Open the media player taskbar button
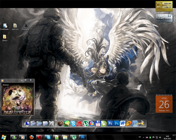 click(x=23, y=137)
